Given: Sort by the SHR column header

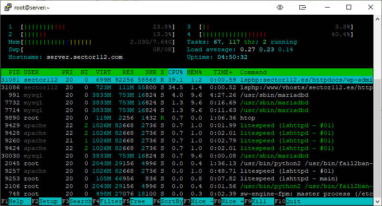Looking at the screenshot, I should (x=151, y=72).
